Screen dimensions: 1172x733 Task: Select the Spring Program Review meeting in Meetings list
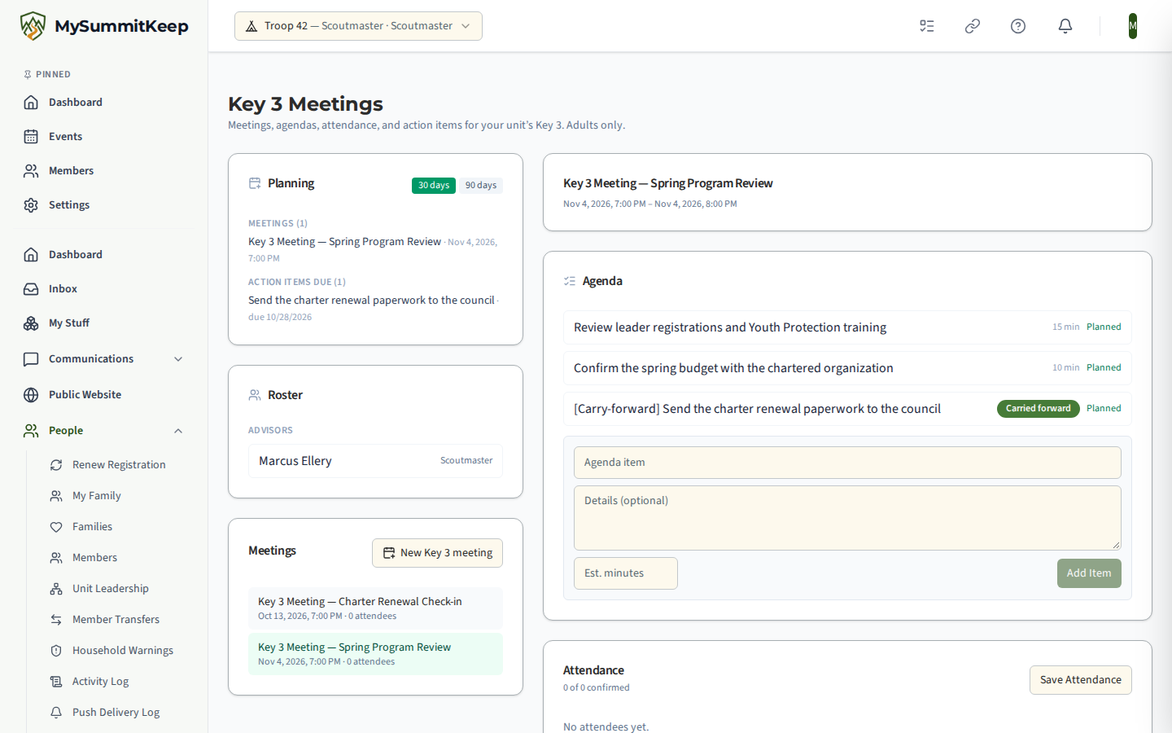click(375, 654)
